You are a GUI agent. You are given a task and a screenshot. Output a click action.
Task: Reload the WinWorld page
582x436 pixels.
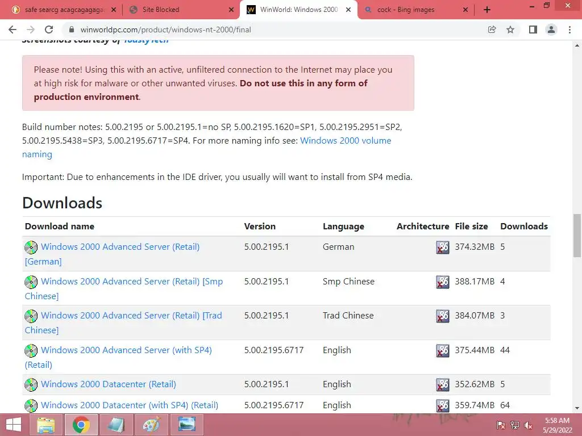coord(49,30)
